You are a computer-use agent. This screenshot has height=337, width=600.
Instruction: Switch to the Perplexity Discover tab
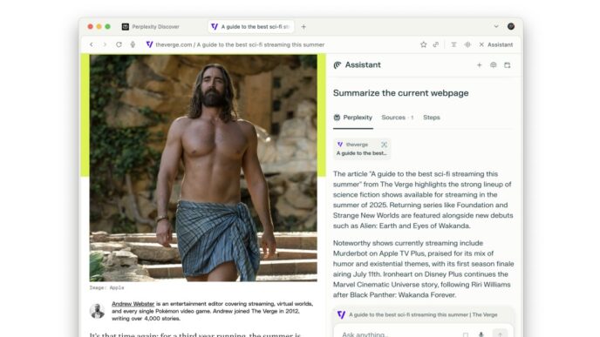pyautogui.click(x=155, y=27)
